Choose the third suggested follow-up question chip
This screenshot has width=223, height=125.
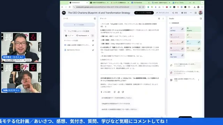[119, 109]
